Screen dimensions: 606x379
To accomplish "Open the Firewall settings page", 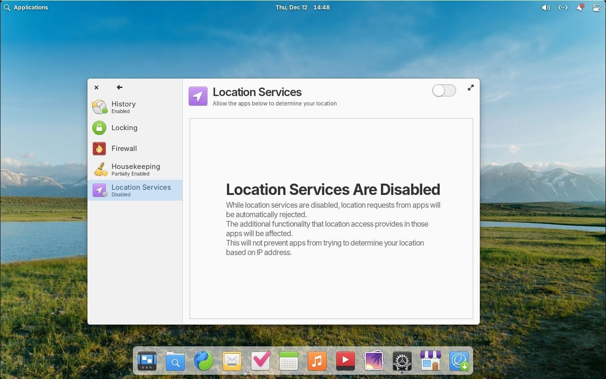I will click(x=135, y=149).
